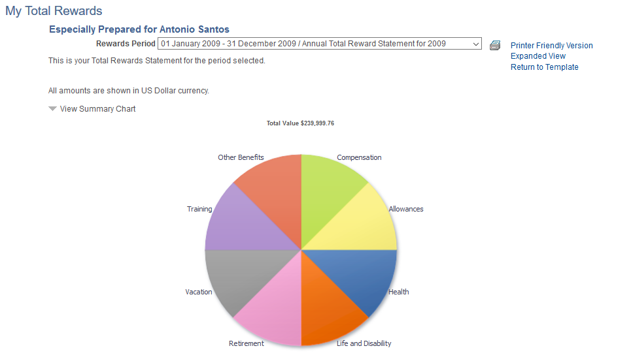Collapse the View Summary Chart triangle

pos(52,109)
